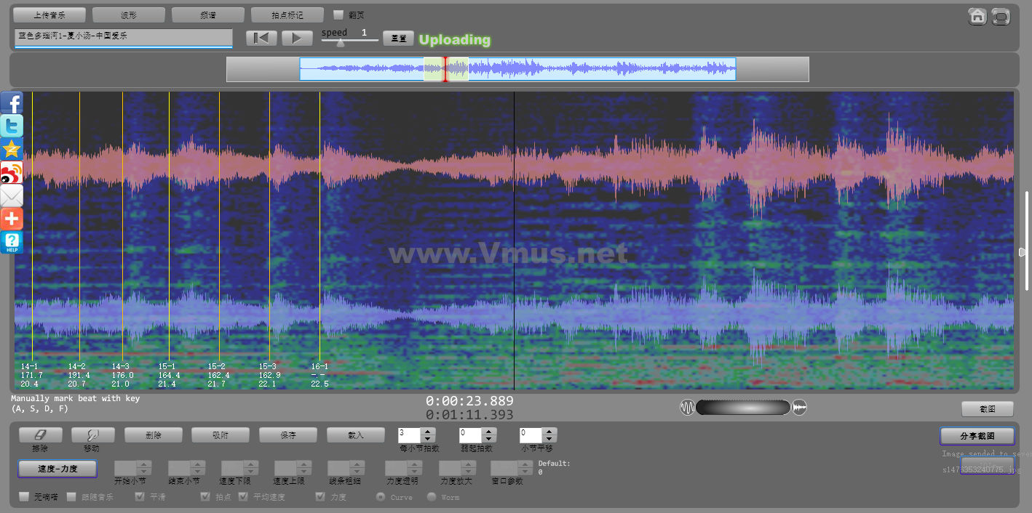Click the 载入 load button
Image resolution: width=1032 pixels, height=513 pixels.
[356, 435]
